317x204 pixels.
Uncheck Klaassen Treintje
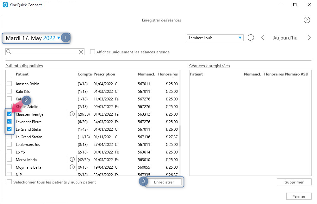9,114
